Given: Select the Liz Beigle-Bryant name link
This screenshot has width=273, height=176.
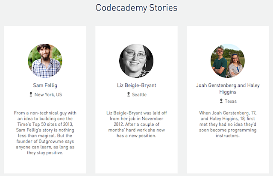Looking at the screenshot, I should pos(136,85).
